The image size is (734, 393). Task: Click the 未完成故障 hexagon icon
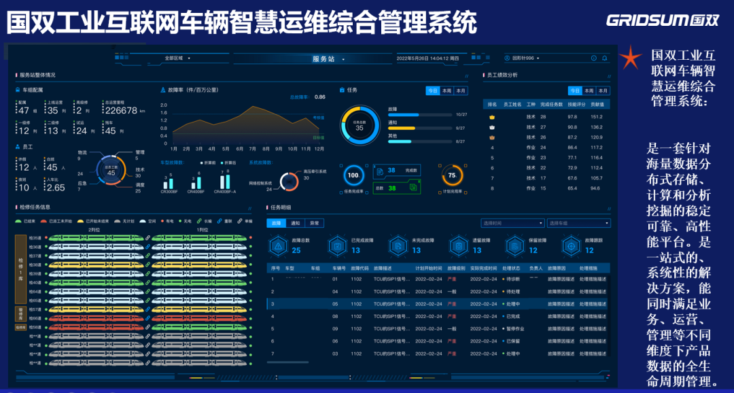pyautogui.click(x=398, y=245)
